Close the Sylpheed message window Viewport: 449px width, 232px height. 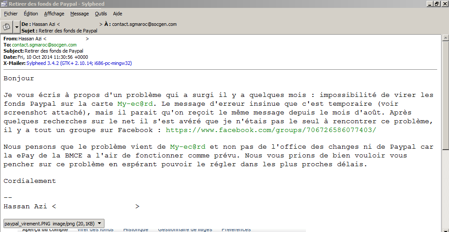[444, 4]
